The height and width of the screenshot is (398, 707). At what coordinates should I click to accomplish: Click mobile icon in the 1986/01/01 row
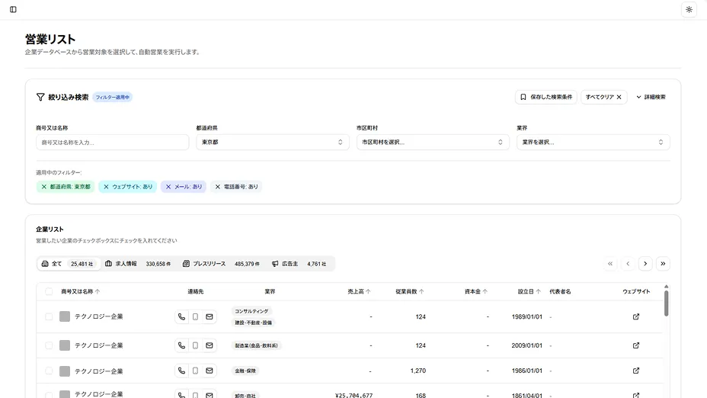point(195,371)
